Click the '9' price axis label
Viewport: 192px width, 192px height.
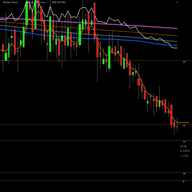click(x=184, y=182)
